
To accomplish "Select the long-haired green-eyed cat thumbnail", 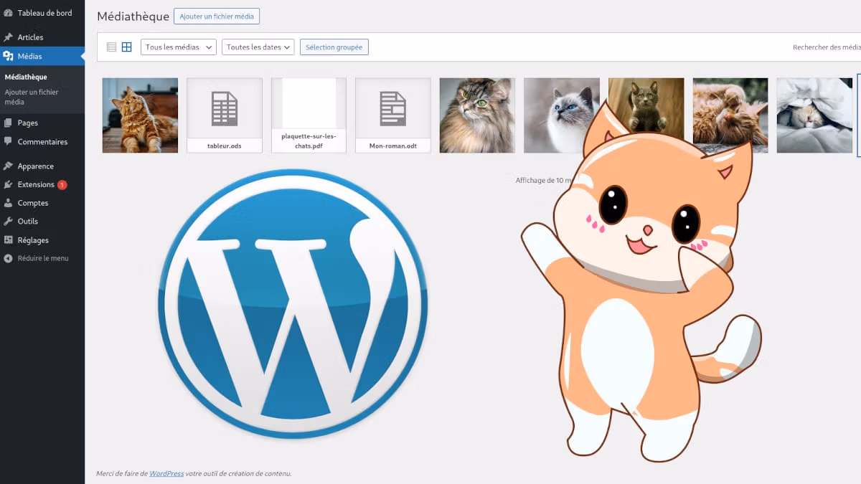I will coord(477,115).
